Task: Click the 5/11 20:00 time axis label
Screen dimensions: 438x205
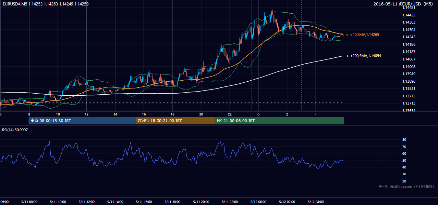Action: [x=201, y=202]
